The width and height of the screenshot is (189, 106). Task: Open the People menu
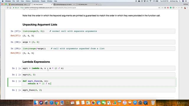click(43, 1)
